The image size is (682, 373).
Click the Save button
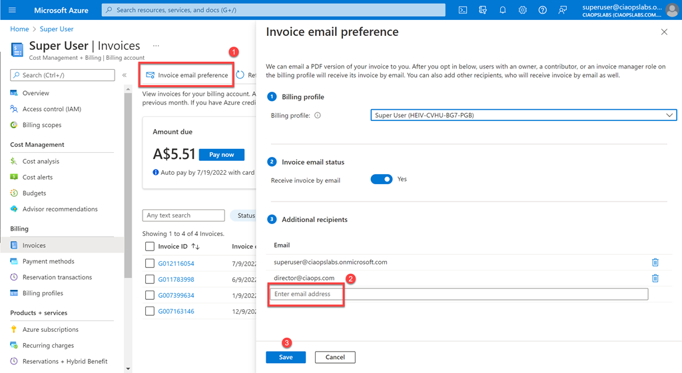click(x=286, y=357)
